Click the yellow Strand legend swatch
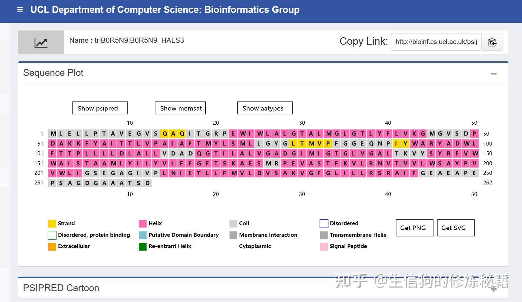The image size is (522, 302). coord(52,224)
